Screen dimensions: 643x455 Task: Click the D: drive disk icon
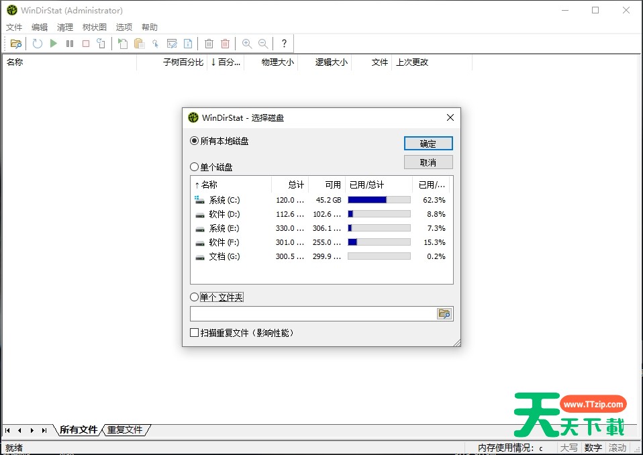pyautogui.click(x=200, y=215)
